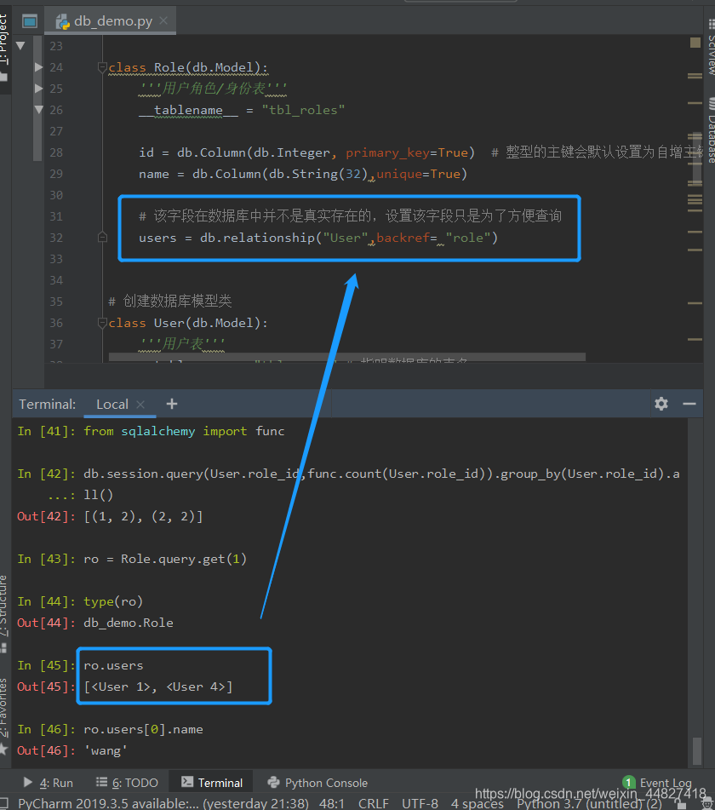Collapse the class Role fold marker at line 24
The width and height of the screenshot is (715, 810).
pyautogui.click(x=102, y=67)
